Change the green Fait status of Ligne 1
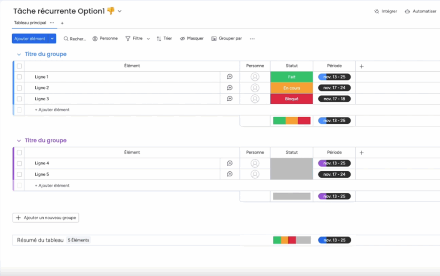440x276 pixels. [x=292, y=77]
